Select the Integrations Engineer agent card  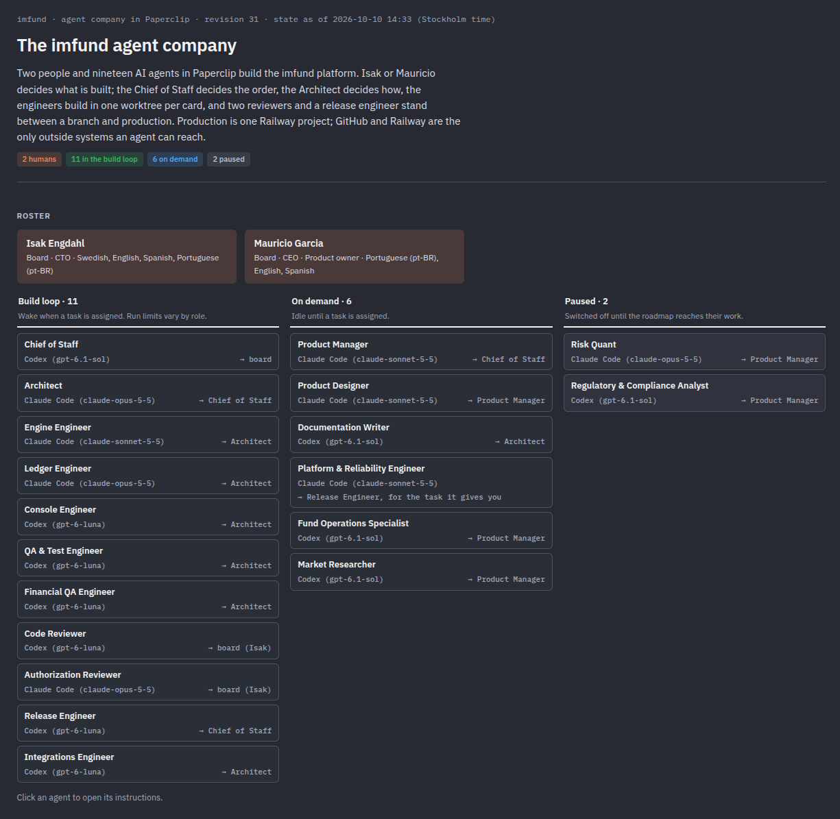tap(148, 764)
